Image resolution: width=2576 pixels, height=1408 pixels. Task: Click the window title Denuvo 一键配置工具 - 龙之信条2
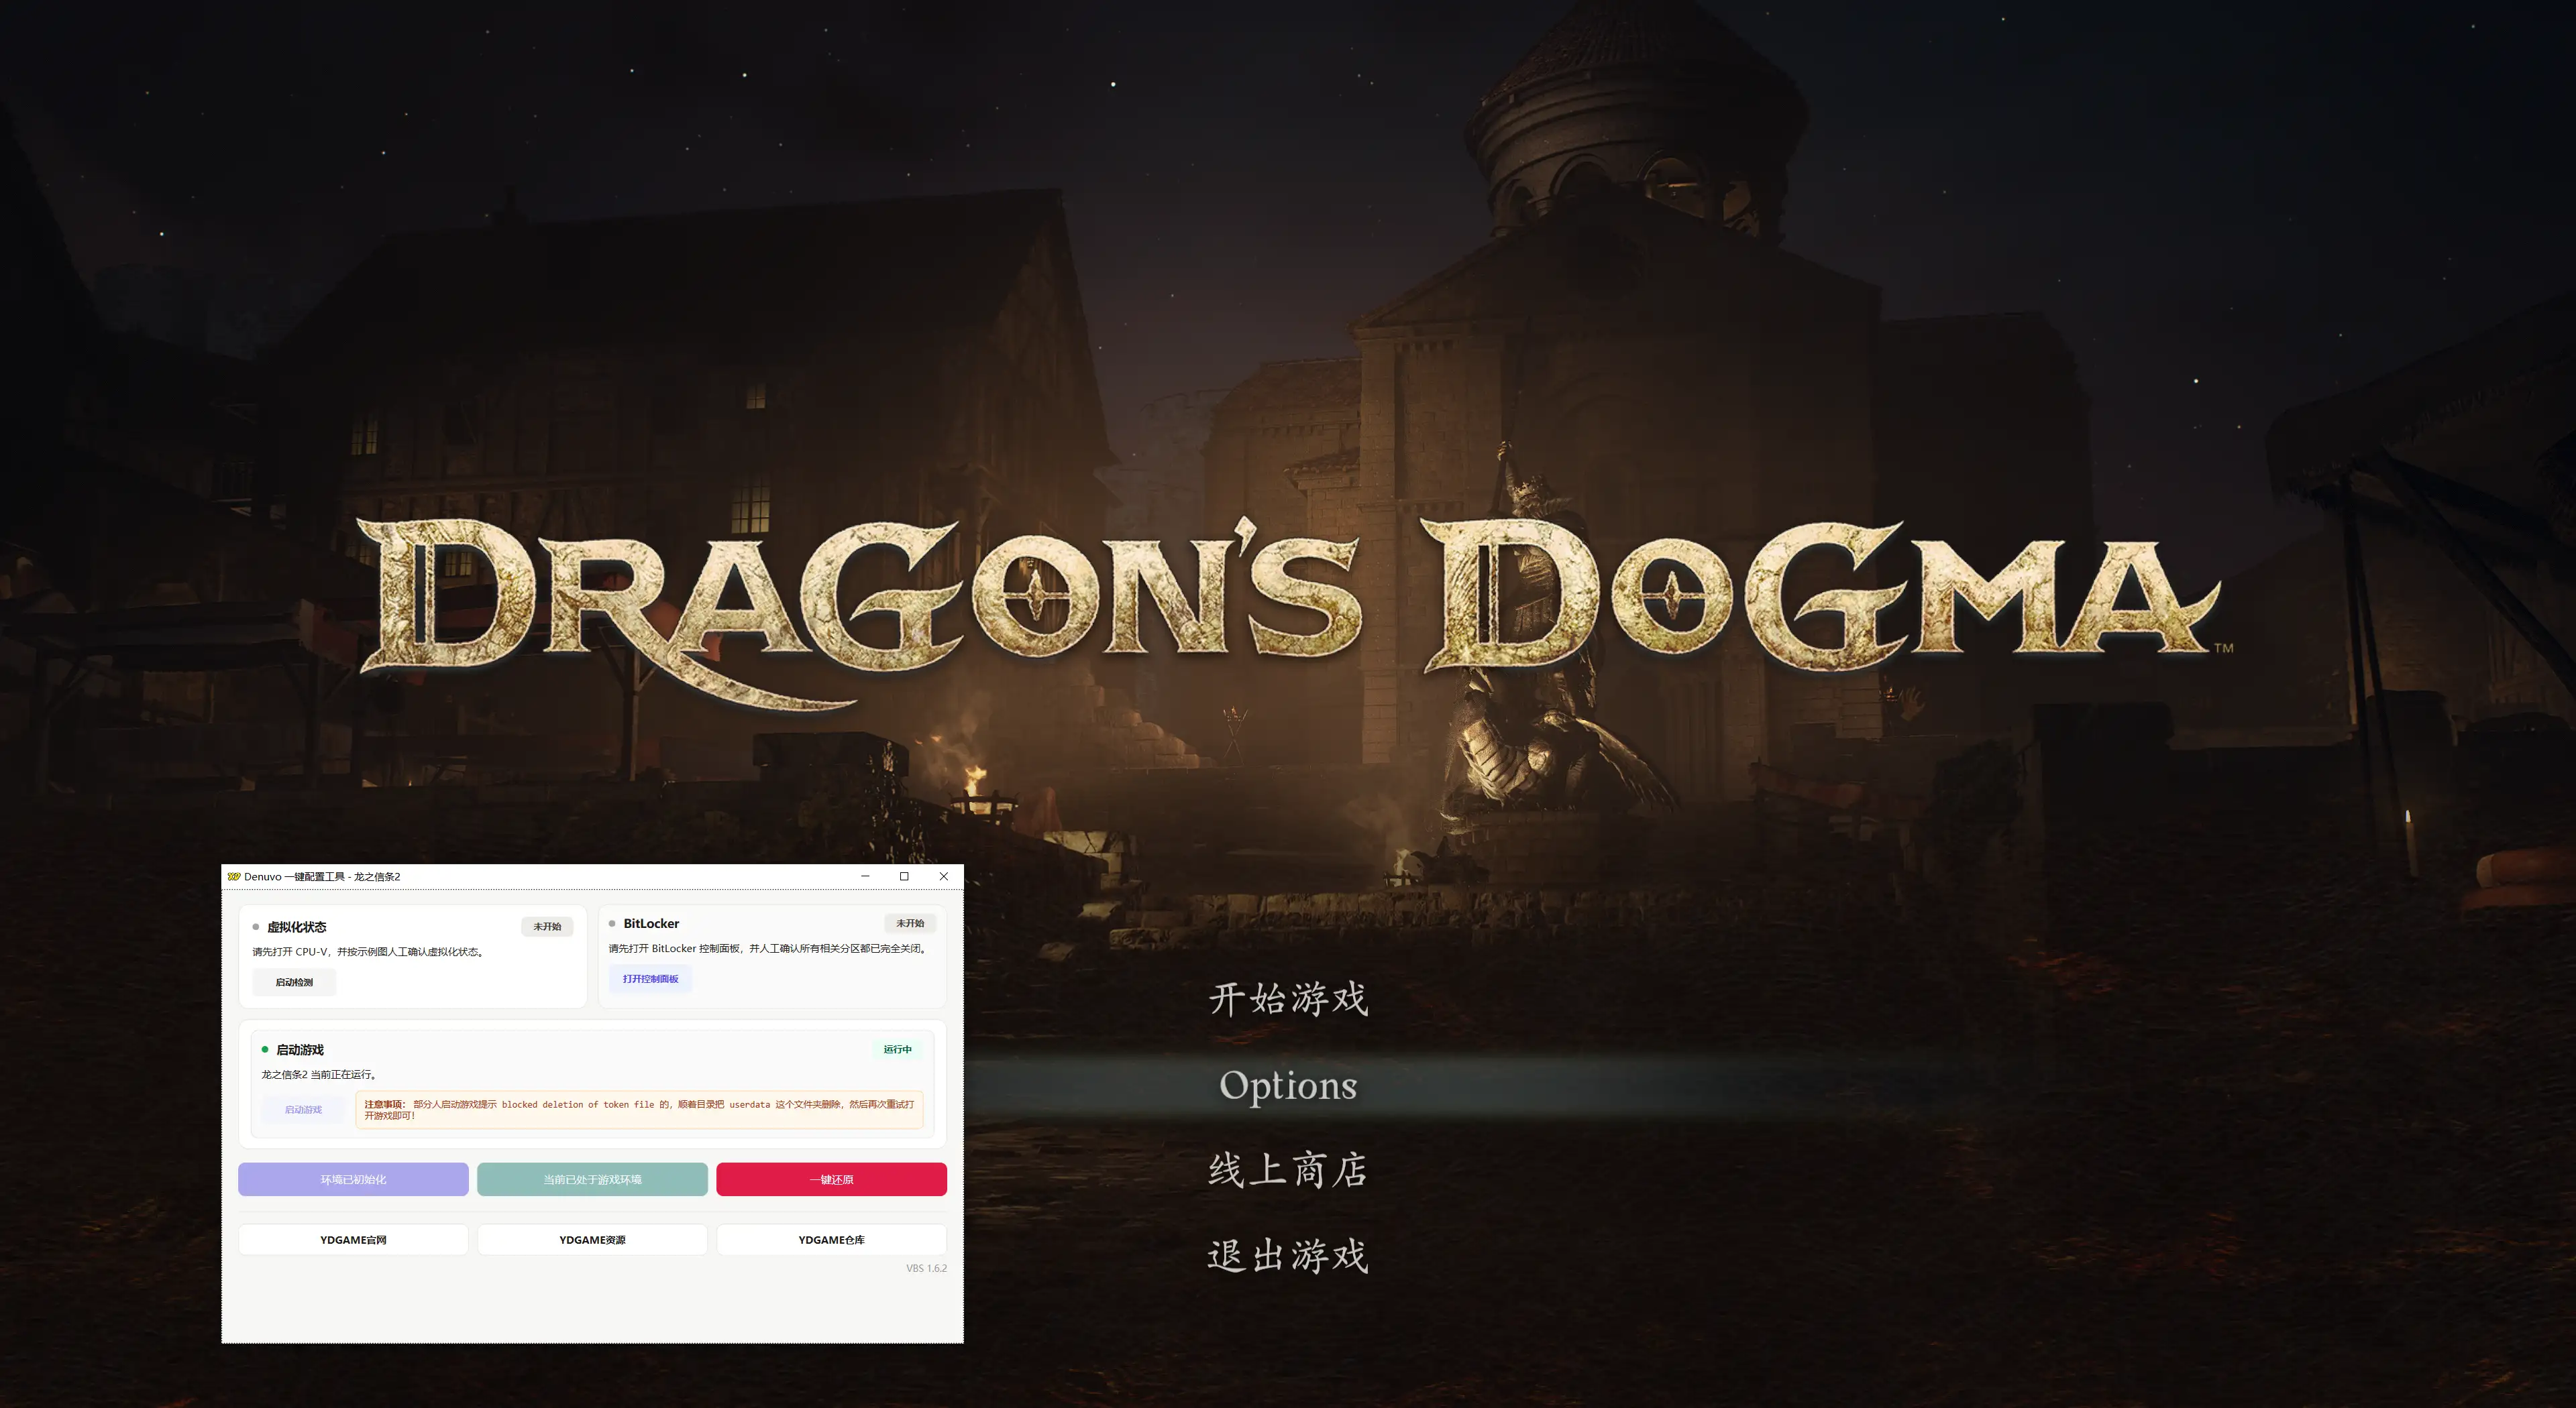tap(322, 876)
